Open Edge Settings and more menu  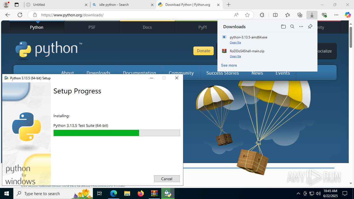click(x=336, y=15)
